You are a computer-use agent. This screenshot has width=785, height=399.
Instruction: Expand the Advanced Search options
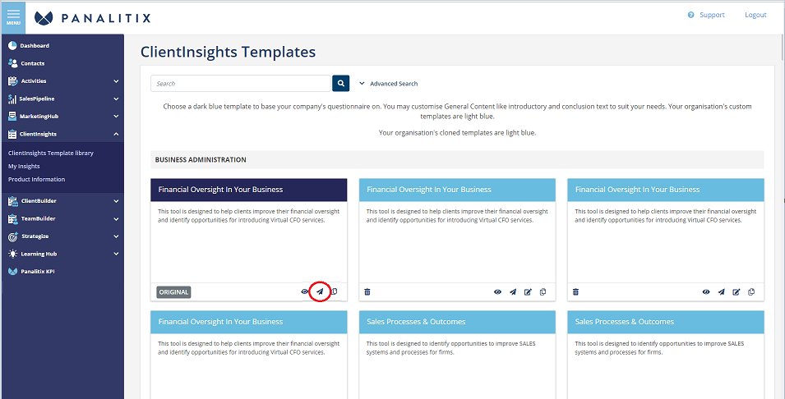pos(389,84)
